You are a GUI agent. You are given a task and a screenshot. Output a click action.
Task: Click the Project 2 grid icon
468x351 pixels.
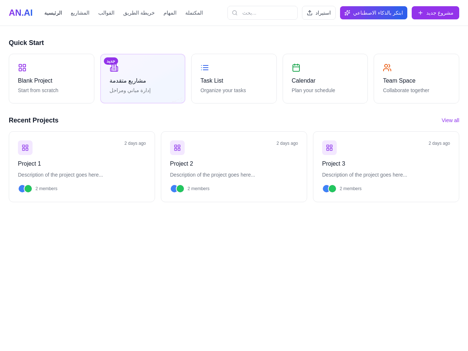pyautogui.click(x=177, y=148)
